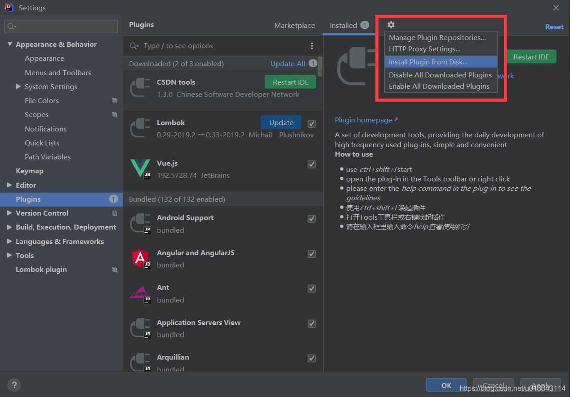The width and height of the screenshot is (570, 397).
Task: Click the Lombok Update button
Action: (x=281, y=122)
